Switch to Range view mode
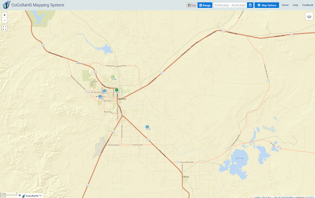This screenshot has width=315, height=198. click(x=205, y=5)
